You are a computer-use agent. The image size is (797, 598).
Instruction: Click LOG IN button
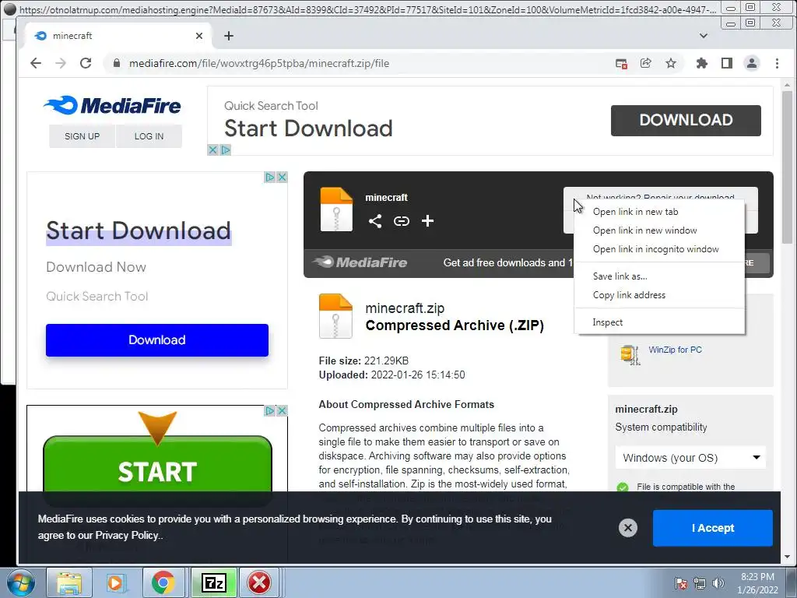(149, 136)
